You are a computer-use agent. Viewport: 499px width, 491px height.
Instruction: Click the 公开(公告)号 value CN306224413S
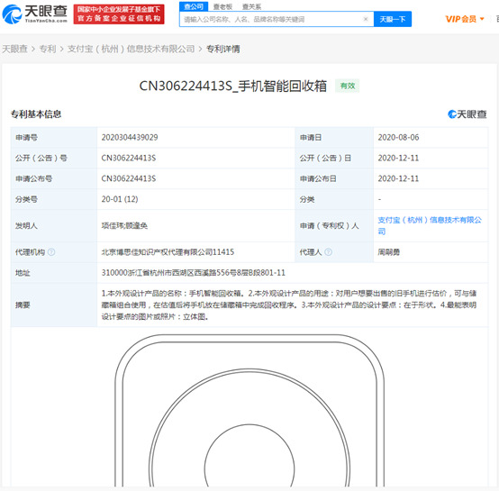(x=129, y=159)
